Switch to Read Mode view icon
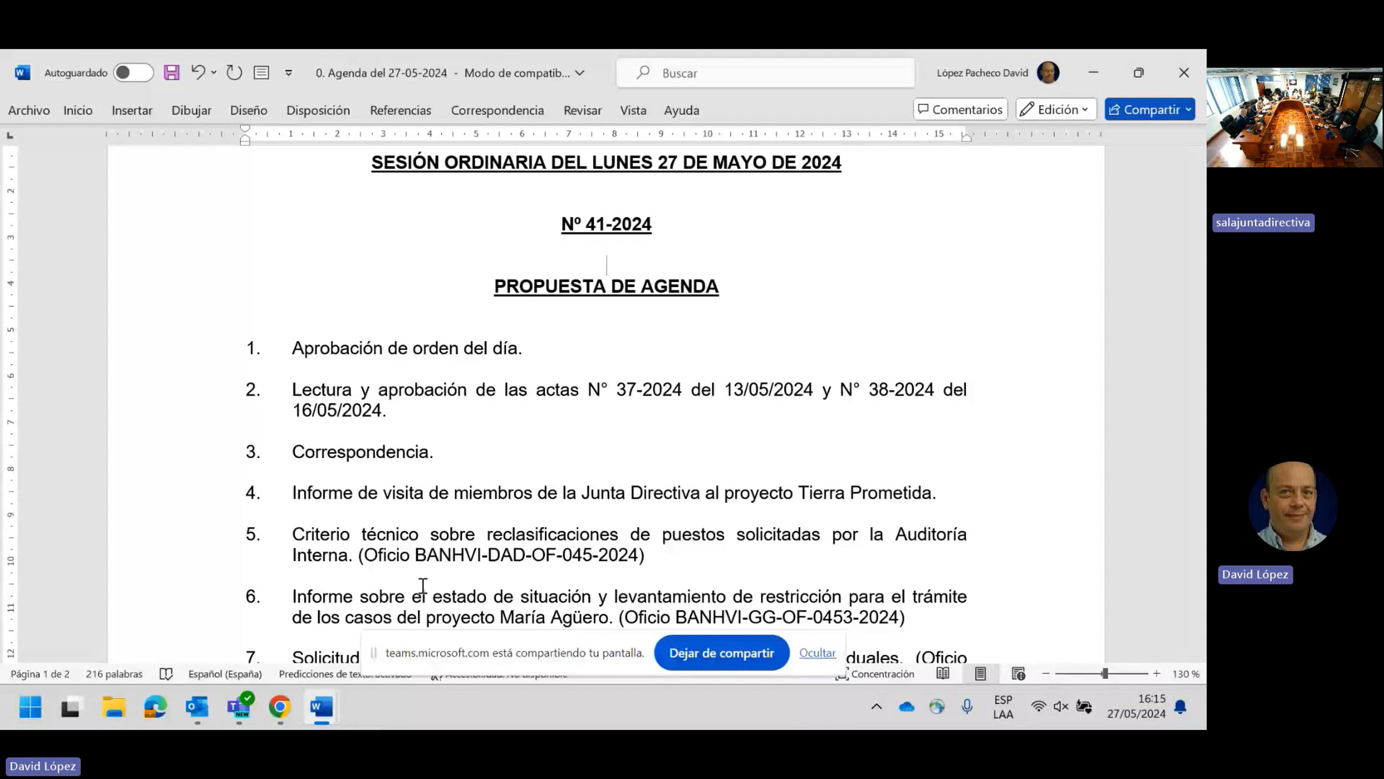This screenshot has width=1384, height=779. (x=943, y=674)
